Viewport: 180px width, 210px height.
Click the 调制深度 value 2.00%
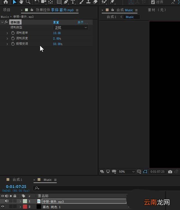coord(57,38)
